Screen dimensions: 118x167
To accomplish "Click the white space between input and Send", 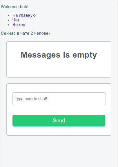I will point(59,110).
